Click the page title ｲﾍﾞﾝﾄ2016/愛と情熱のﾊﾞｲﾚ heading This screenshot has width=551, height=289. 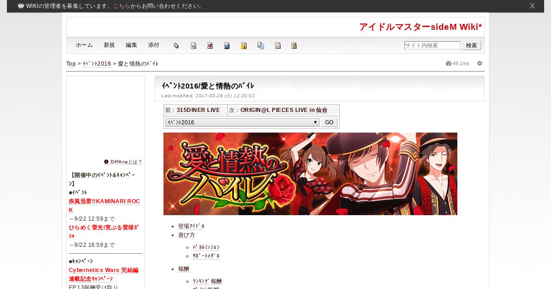(x=208, y=86)
